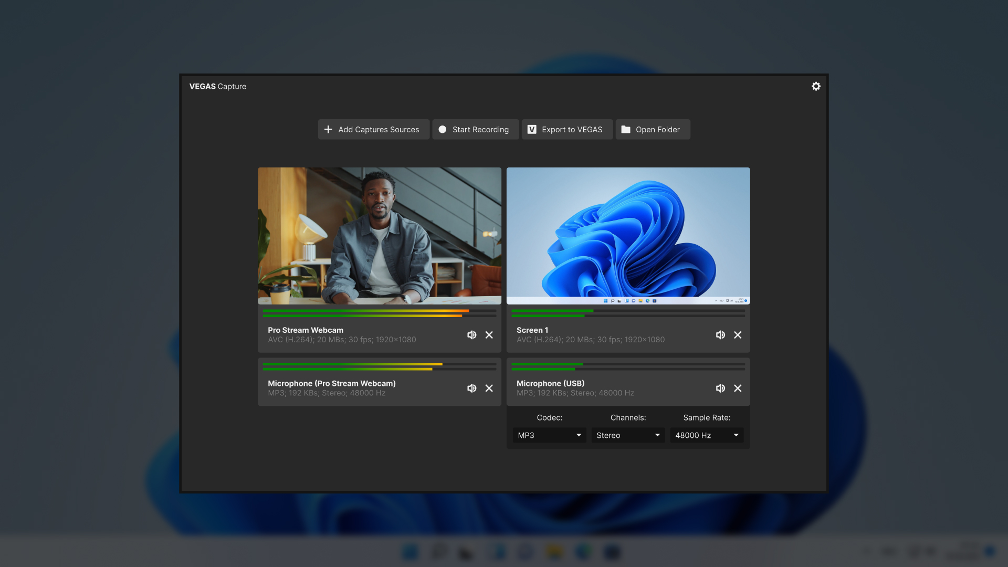Image resolution: width=1008 pixels, height=567 pixels.
Task: Click the record dot icon beside Start Recording
Action: pyautogui.click(x=443, y=129)
